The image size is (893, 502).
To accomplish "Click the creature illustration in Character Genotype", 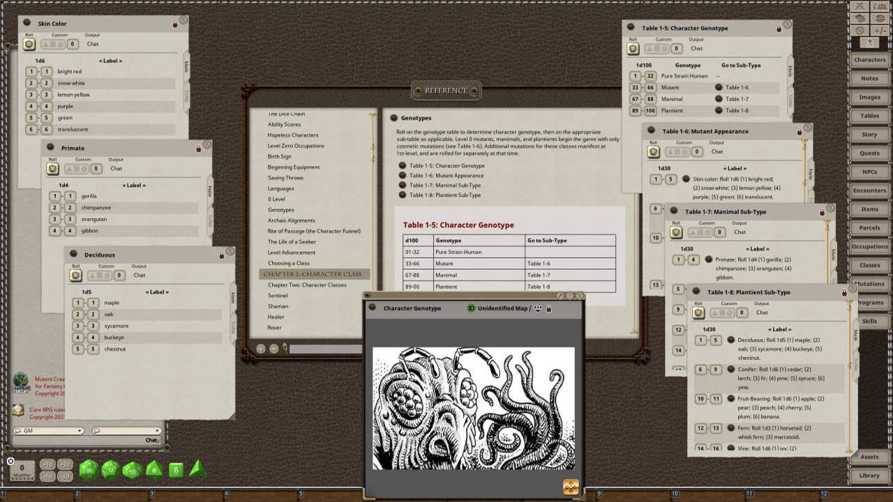I will tap(473, 408).
